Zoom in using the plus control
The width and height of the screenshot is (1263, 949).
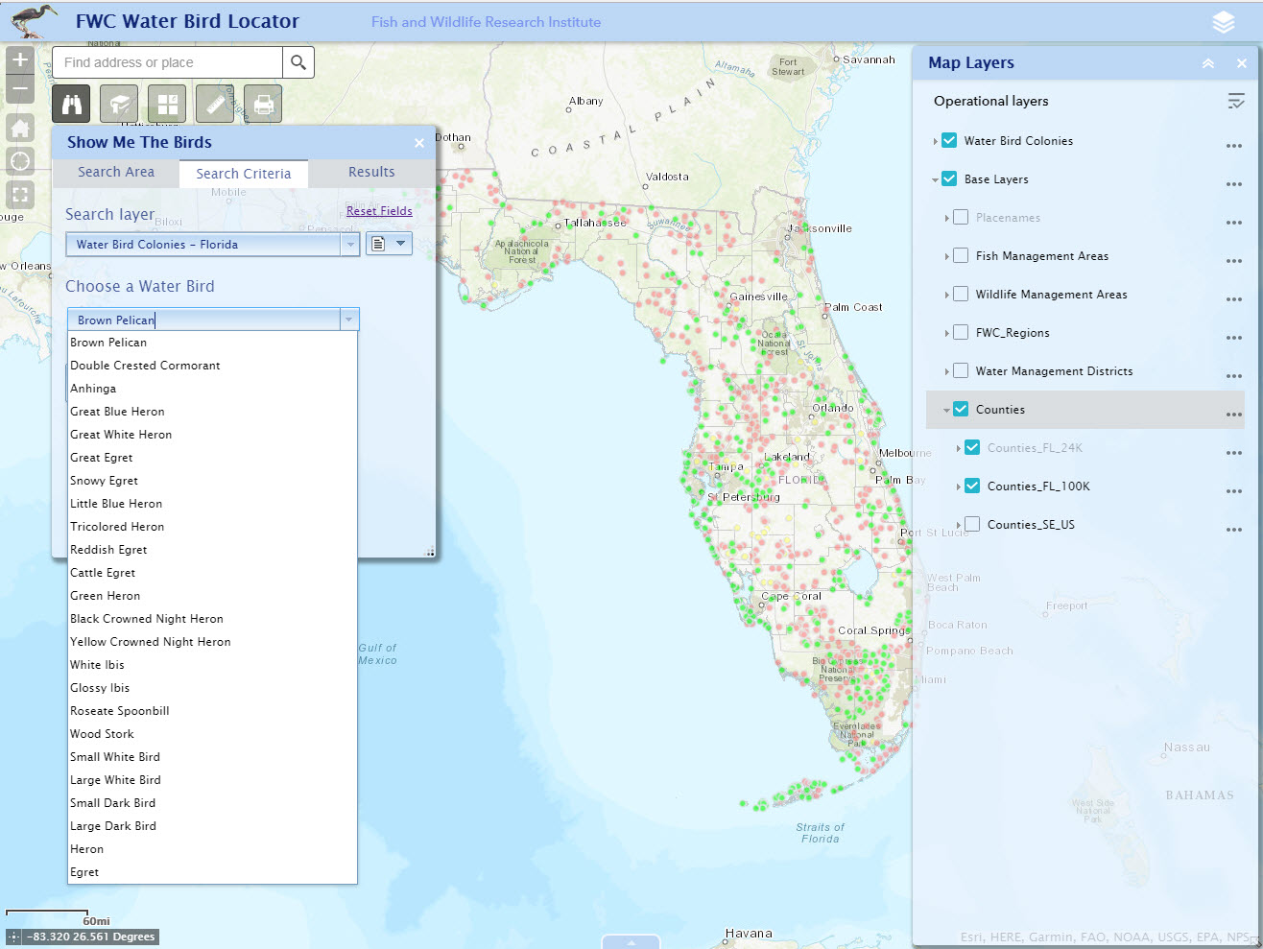(19, 59)
